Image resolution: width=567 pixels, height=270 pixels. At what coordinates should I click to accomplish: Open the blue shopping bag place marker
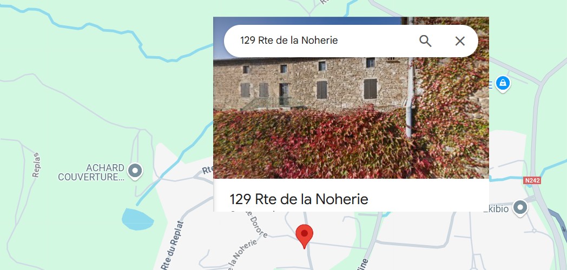pos(503,84)
